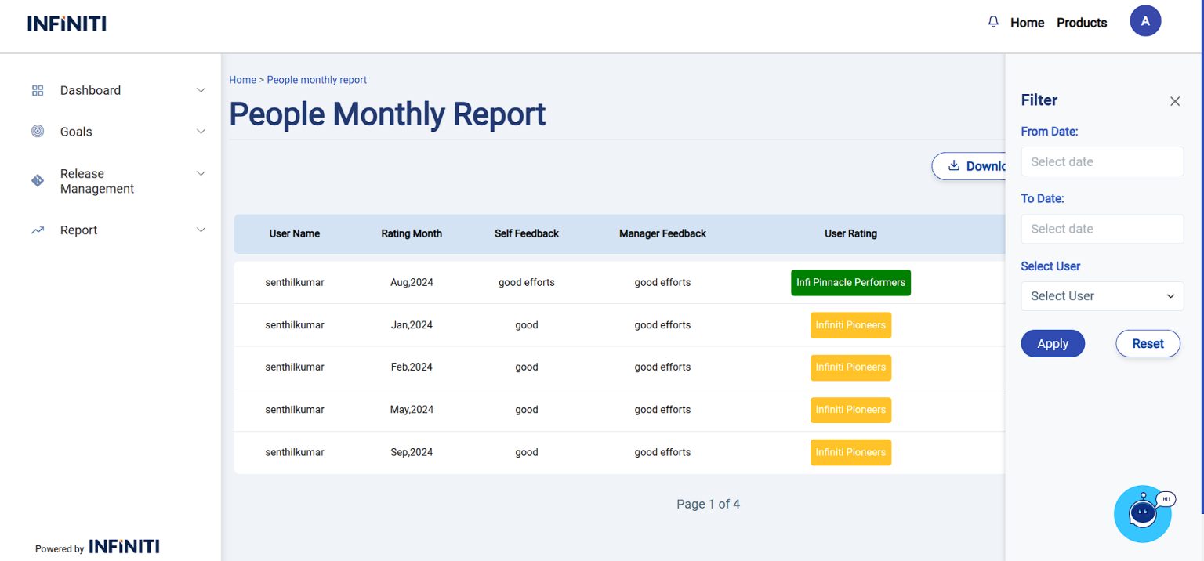This screenshot has height=561, width=1204.
Task: Open the user avatar profile menu
Action: [1144, 21]
